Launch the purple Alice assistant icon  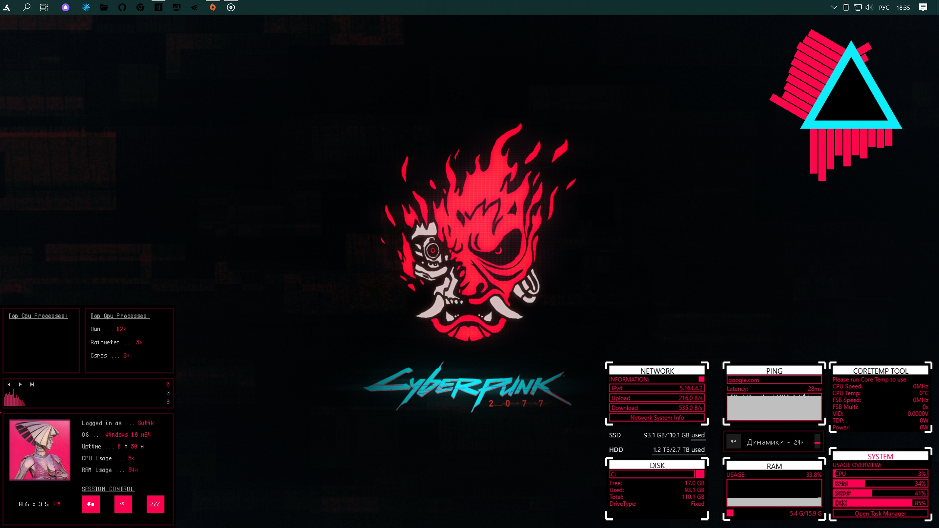point(65,7)
